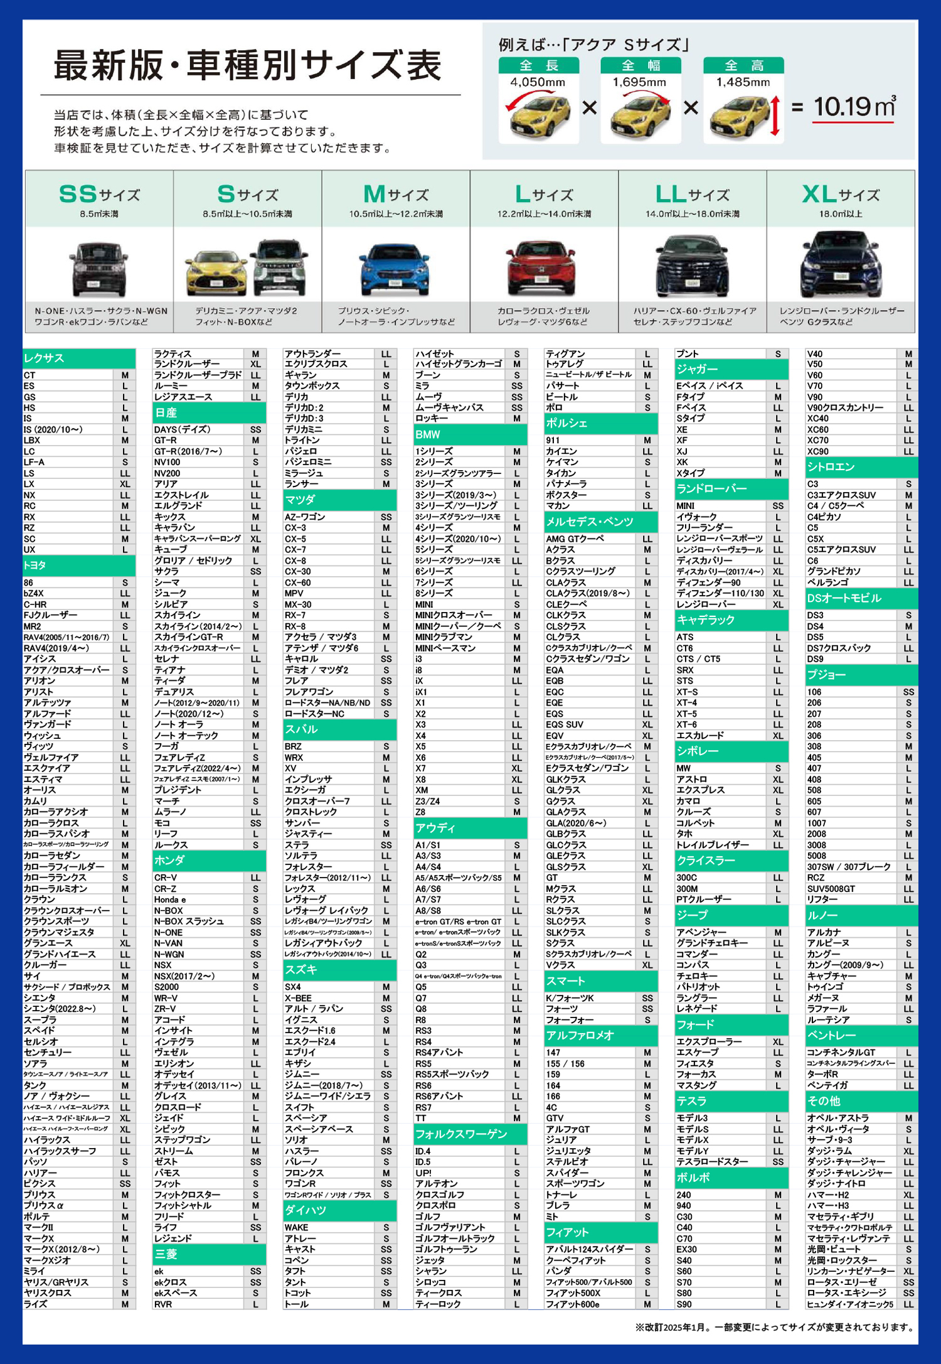Image resolution: width=941 pixels, height=1364 pixels.
Task: Select the "クライスラー" brand header
Action: tap(731, 861)
